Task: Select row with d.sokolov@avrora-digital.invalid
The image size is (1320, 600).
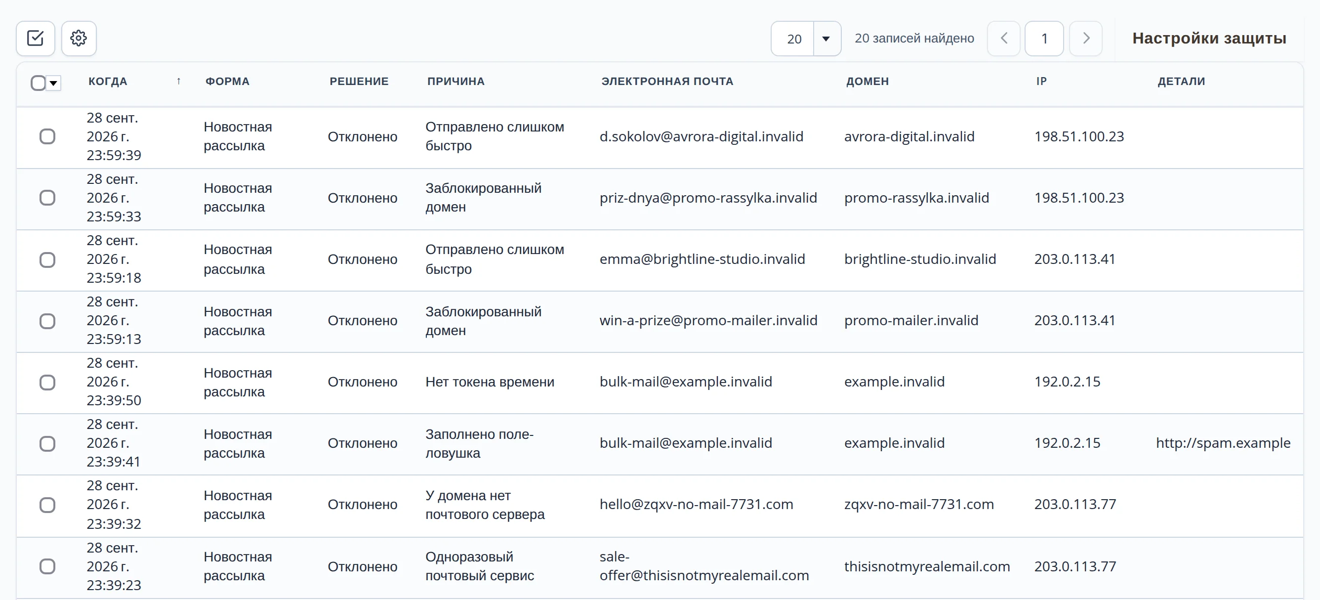Action: [x=47, y=136]
